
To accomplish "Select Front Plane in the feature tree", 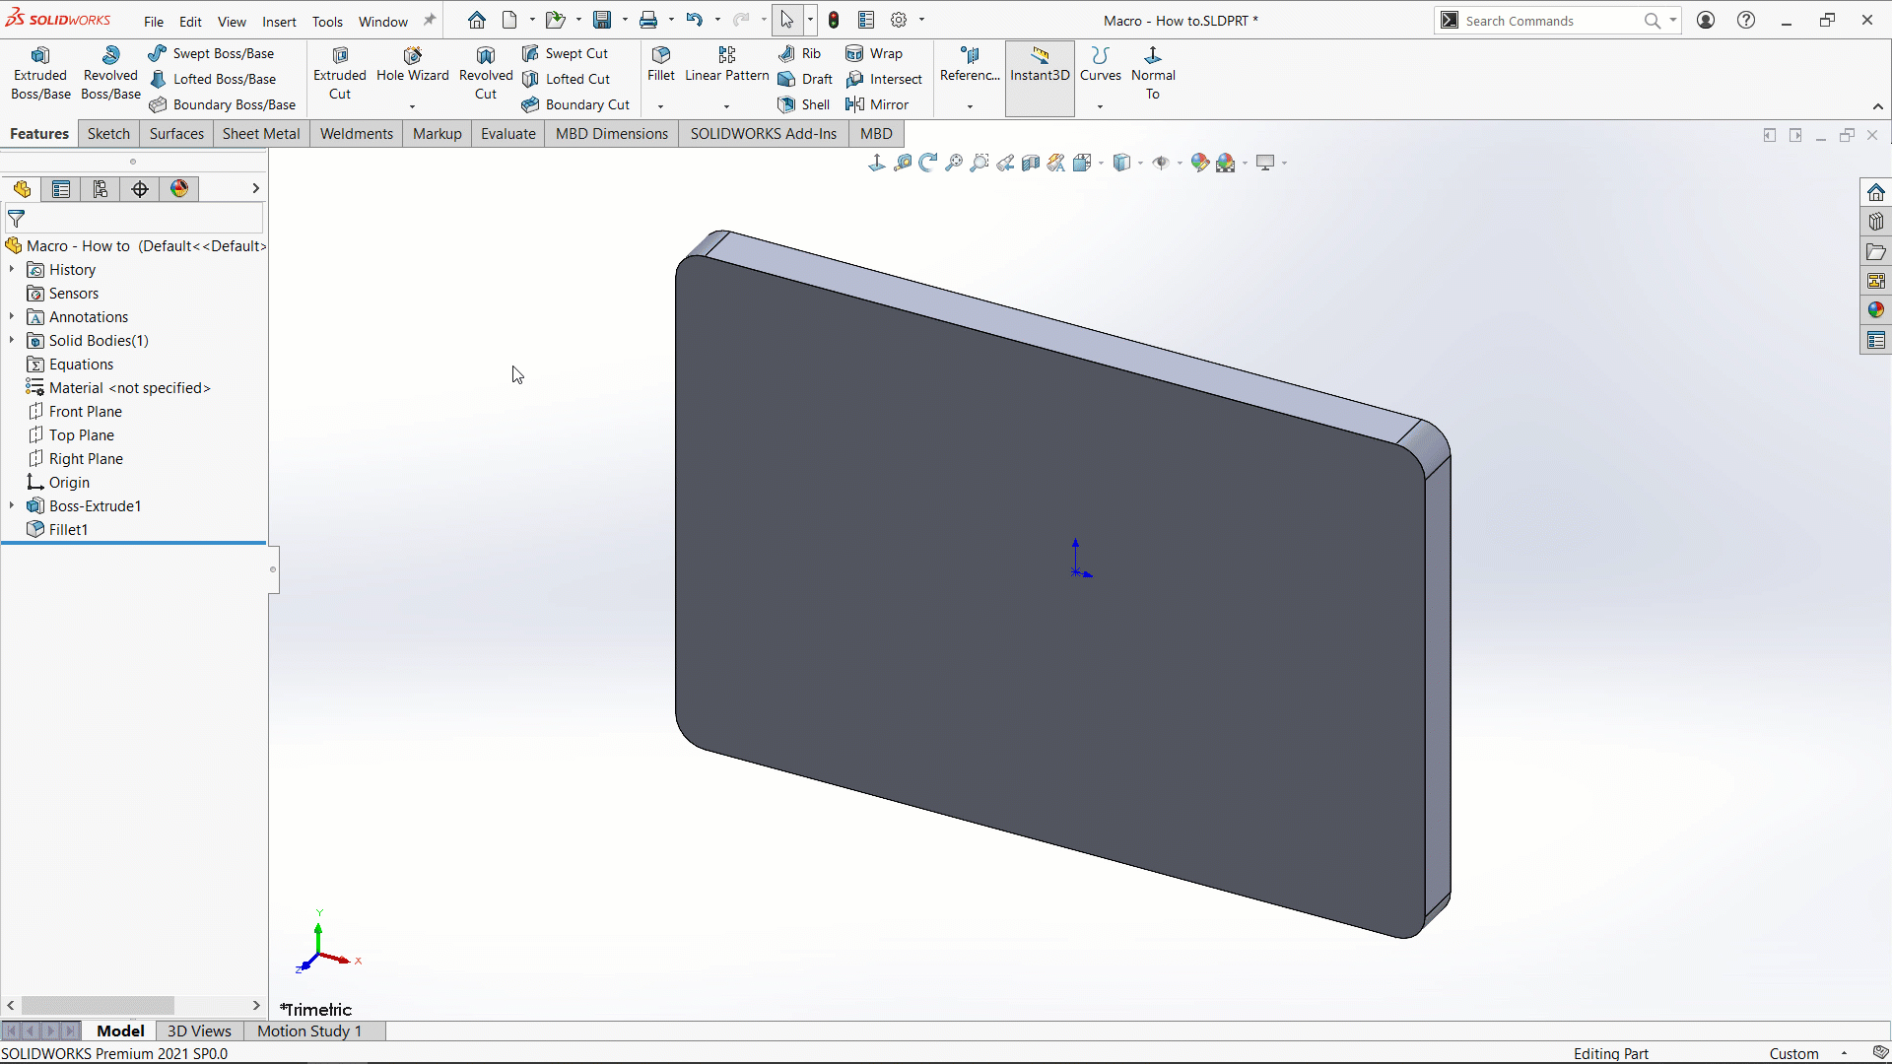I will 86,411.
